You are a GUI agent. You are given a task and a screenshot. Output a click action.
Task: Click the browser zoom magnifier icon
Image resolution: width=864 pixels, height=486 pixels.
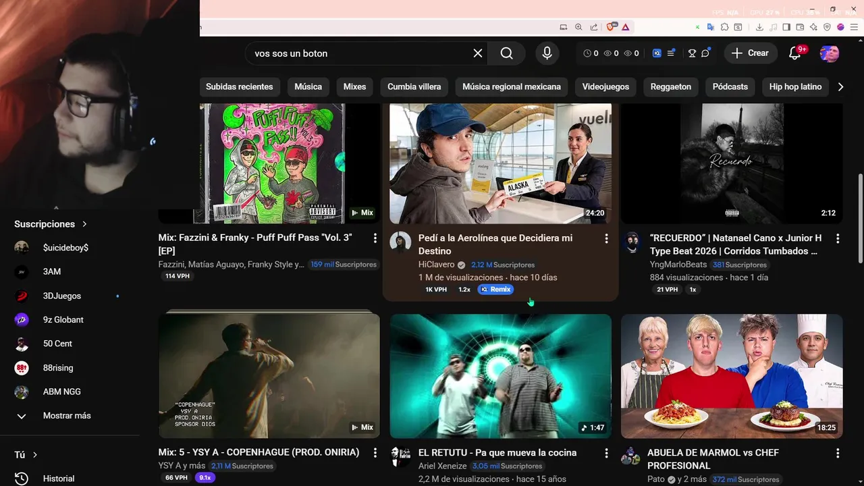pyautogui.click(x=578, y=27)
